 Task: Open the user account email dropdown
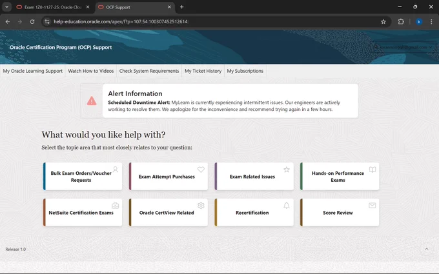tap(404, 47)
